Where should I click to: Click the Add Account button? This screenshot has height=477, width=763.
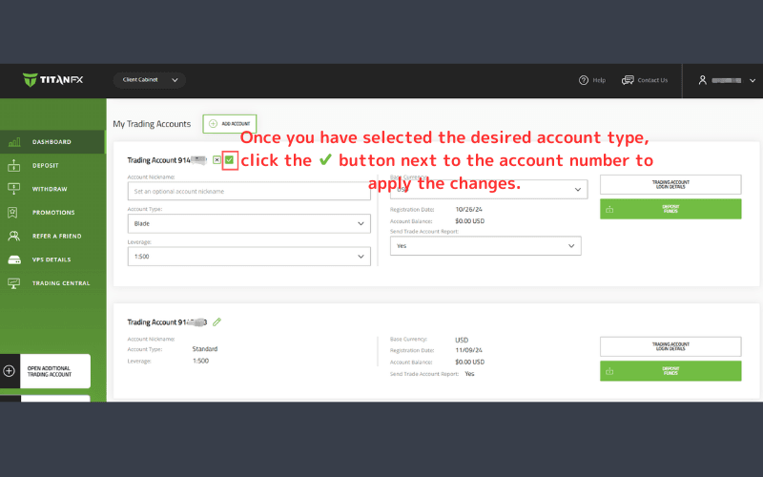[230, 124]
